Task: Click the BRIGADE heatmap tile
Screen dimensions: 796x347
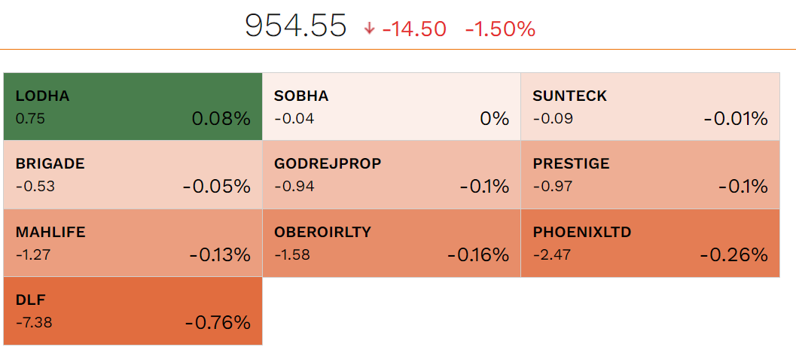Action: tap(133, 175)
